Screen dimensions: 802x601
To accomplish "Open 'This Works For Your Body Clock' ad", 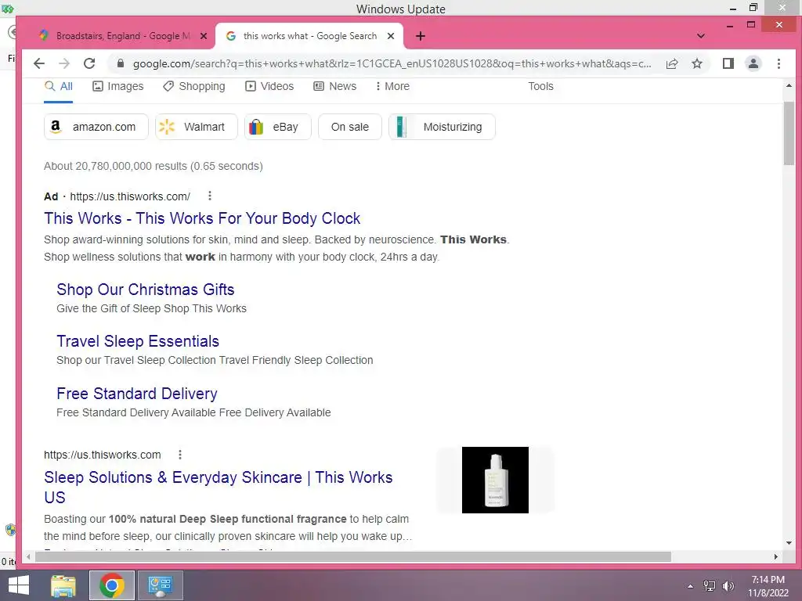I will click(202, 218).
